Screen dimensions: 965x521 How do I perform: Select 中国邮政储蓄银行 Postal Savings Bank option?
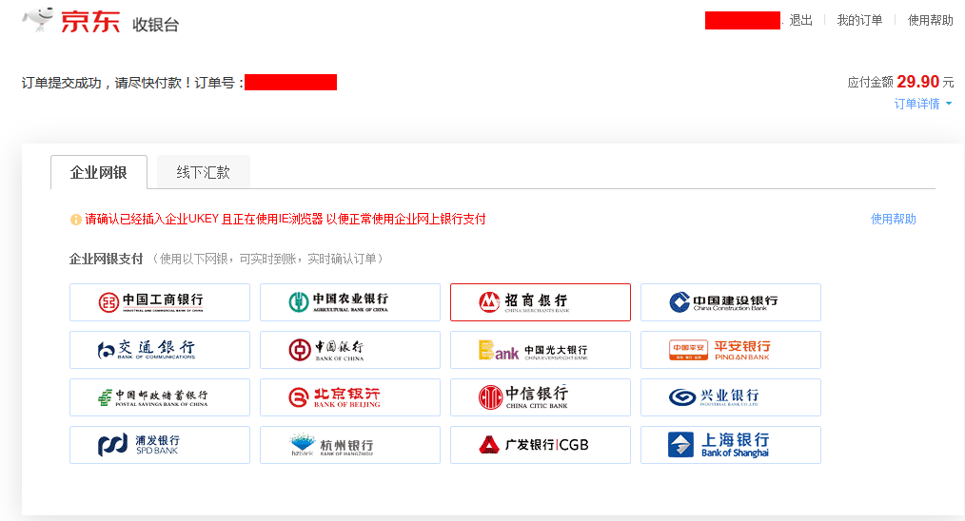coord(160,397)
